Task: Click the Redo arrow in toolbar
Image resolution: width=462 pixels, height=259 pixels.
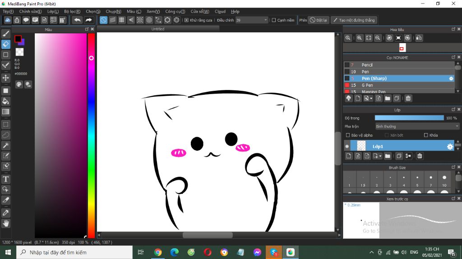Action: click(88, 20)
